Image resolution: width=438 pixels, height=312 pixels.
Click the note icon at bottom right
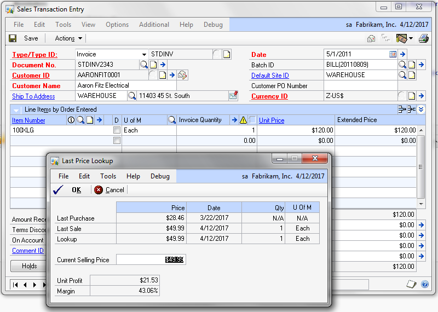tap(411, 284)
